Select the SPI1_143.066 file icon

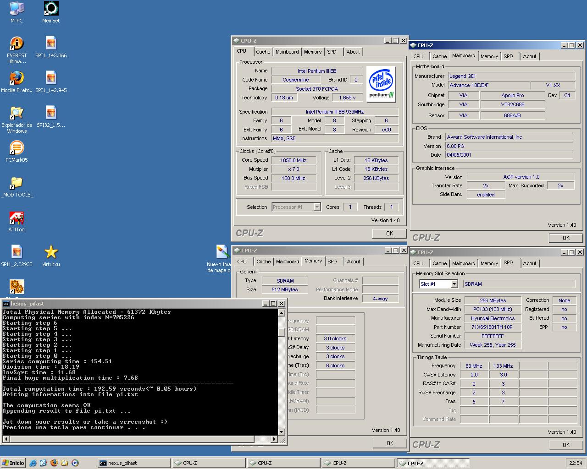click(51, 43)
